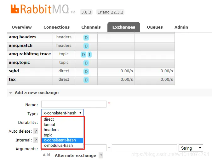Click the D badge in tax row
Screen dimensions: 212x160
pyautogui.click(x=86, y=80)
